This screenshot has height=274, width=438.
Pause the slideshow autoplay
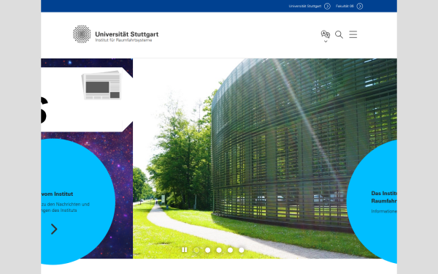click(x=185, y=250)
